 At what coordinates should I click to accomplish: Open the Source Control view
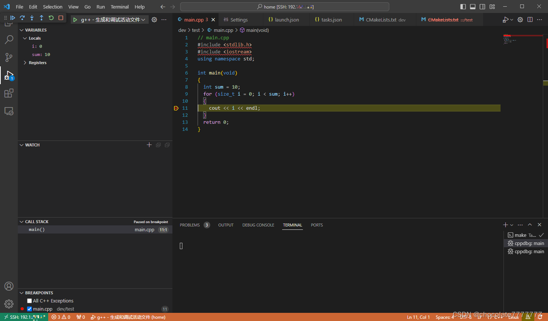pyautogui.click(x=9, y=57)
